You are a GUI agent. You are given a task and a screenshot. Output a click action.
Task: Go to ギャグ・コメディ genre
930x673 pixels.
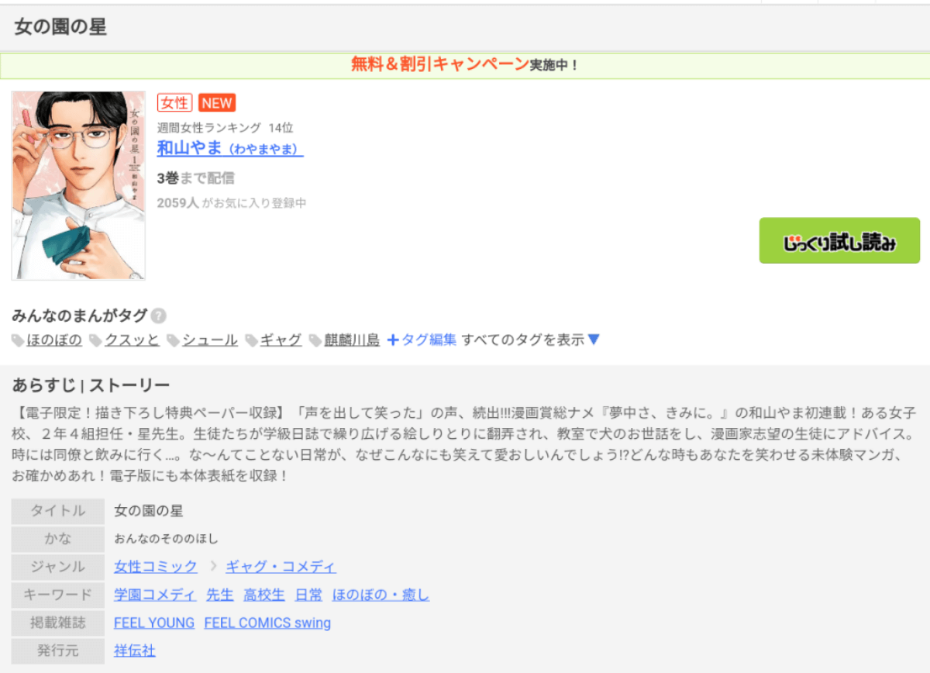tap(281, 567)
